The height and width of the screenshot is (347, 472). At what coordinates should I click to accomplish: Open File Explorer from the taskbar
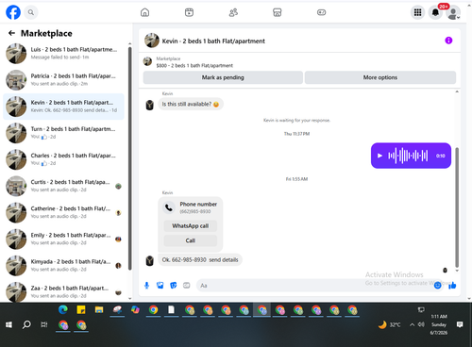[x=99, y=310]
